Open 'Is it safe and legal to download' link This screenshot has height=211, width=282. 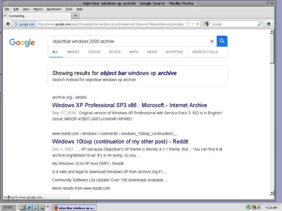tap(110, 172)
